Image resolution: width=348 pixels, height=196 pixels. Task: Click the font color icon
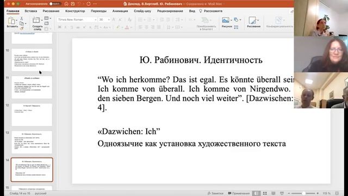click(127, 28)
